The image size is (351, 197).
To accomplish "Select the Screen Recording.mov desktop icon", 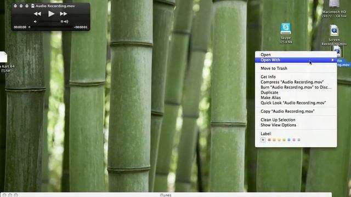I will click(334, 31).
